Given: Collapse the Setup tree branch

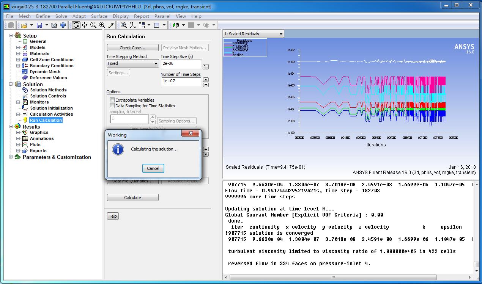Looking at the screenshot, I should [x=11, y=36].
